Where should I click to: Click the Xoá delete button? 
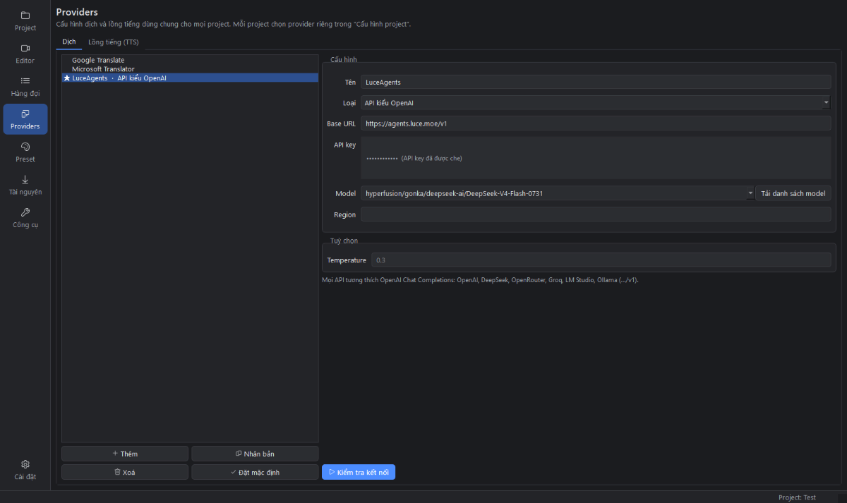click(125, 472)
